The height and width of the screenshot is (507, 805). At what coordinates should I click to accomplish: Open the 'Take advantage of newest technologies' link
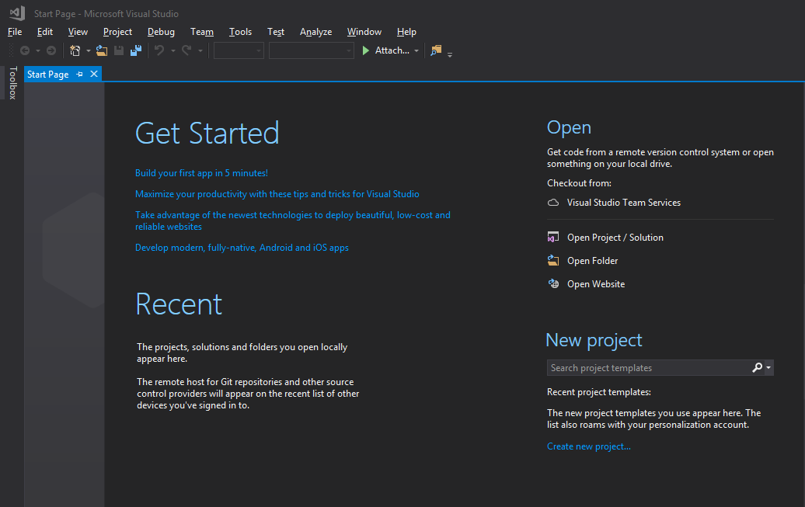293,221
